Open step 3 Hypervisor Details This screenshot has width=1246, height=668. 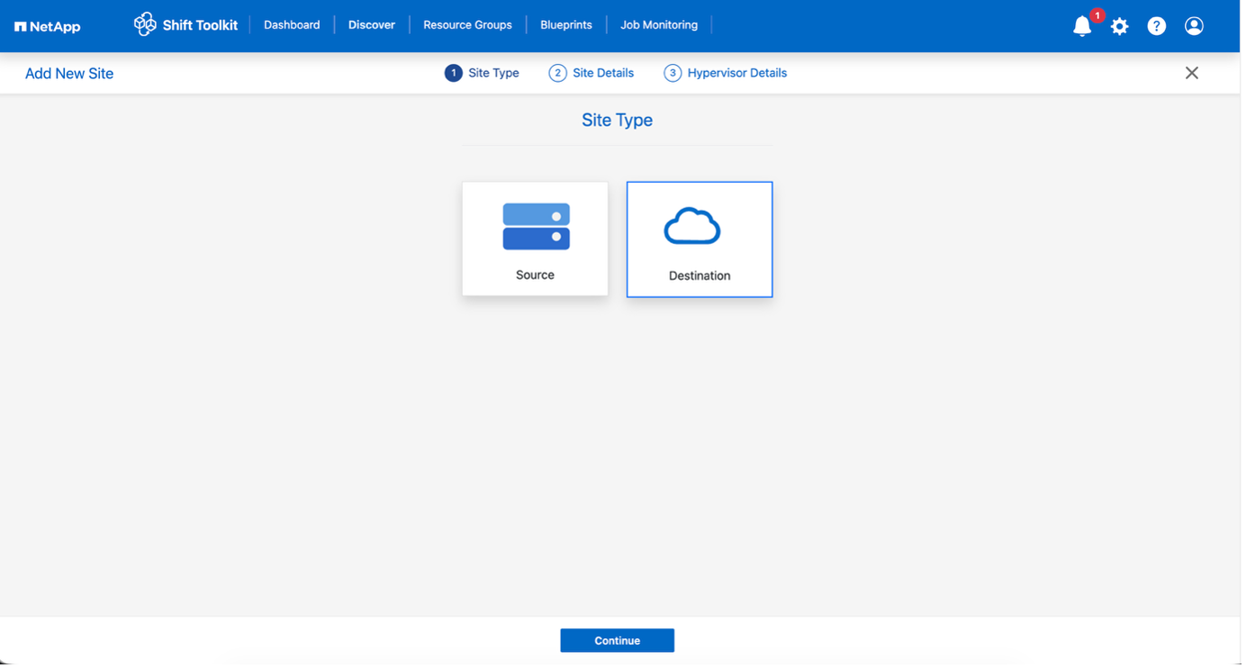tap(726, 73)
